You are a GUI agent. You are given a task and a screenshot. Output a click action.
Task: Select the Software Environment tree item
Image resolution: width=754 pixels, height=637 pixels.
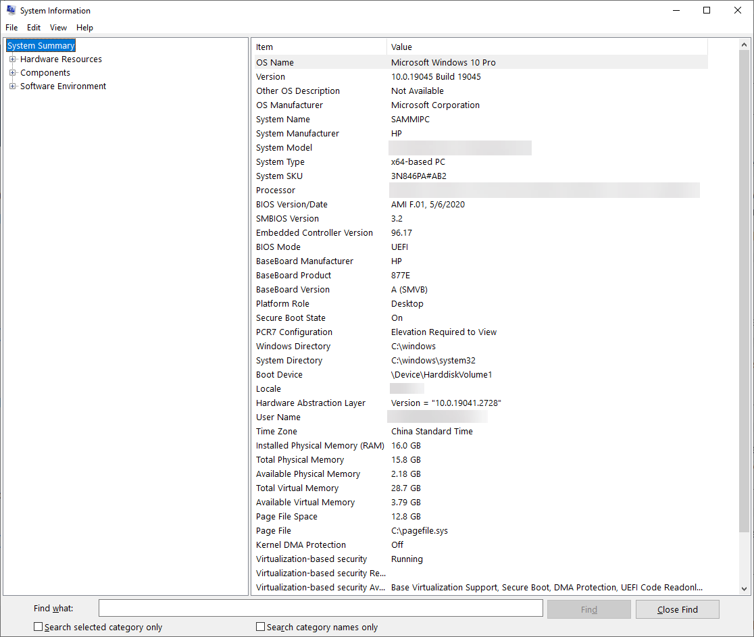click(x=63, y=86)
